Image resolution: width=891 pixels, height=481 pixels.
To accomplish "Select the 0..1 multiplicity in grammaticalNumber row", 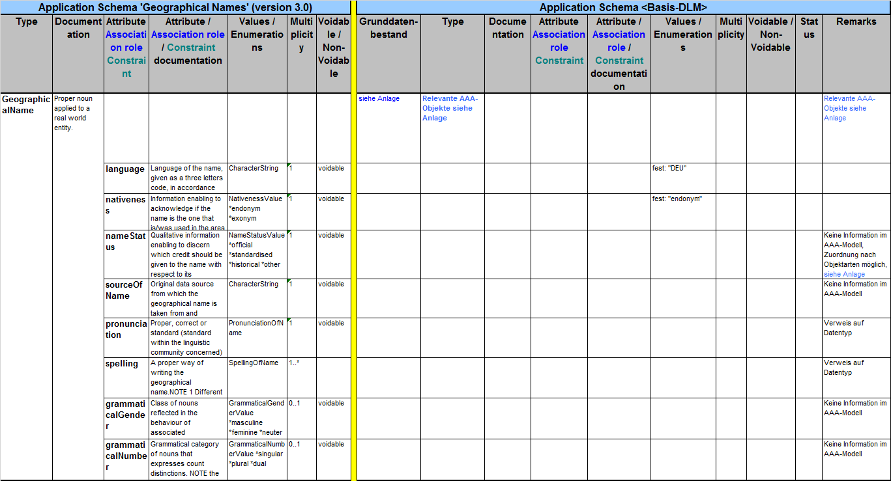I will pyautogui.click(x=302, y=459).
